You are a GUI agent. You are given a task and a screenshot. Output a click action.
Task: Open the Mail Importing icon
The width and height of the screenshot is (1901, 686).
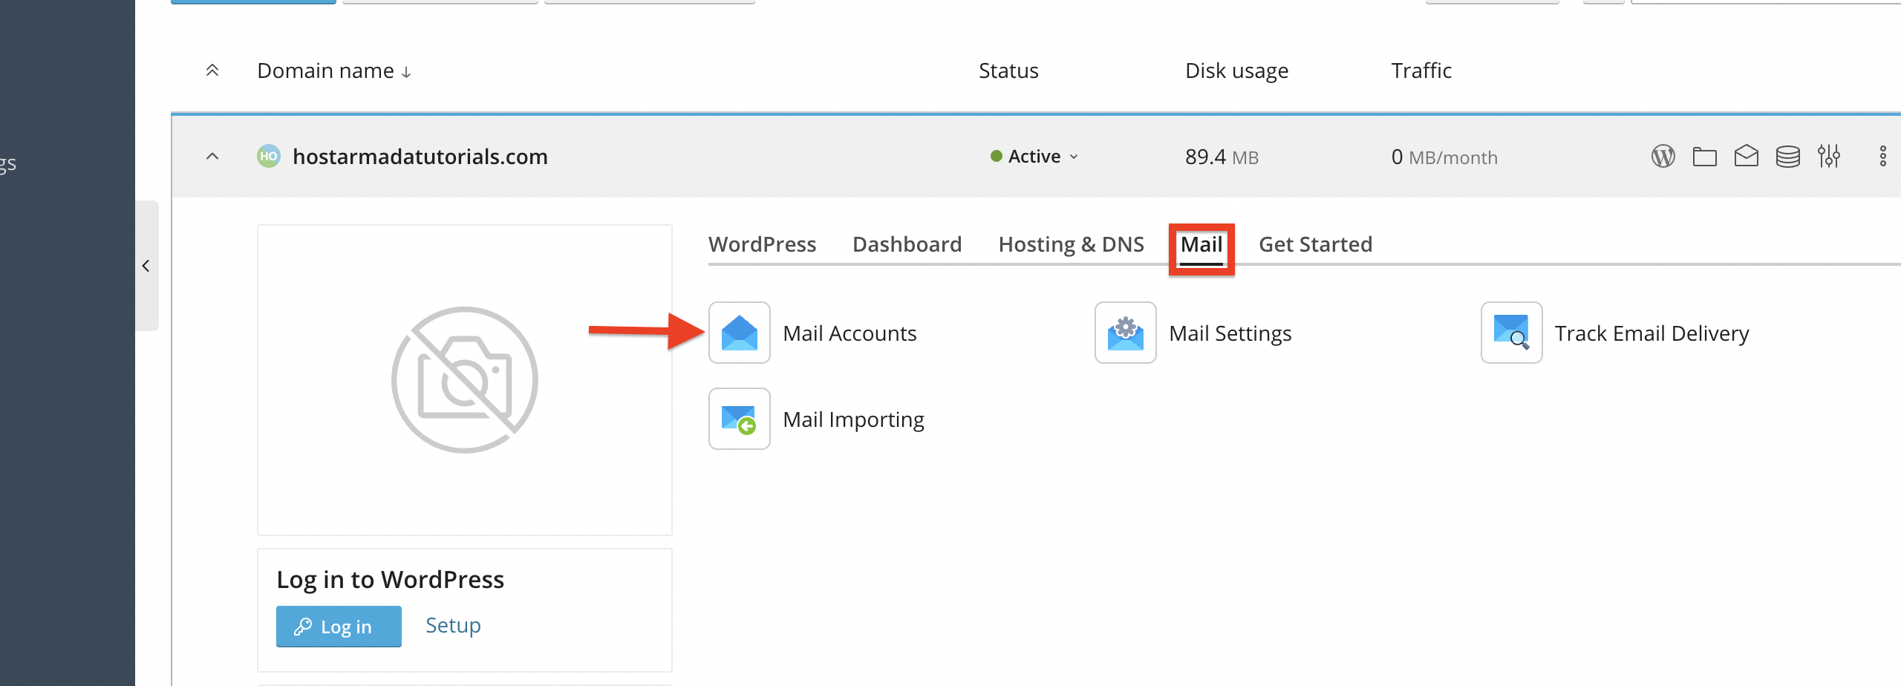(739, 419)
